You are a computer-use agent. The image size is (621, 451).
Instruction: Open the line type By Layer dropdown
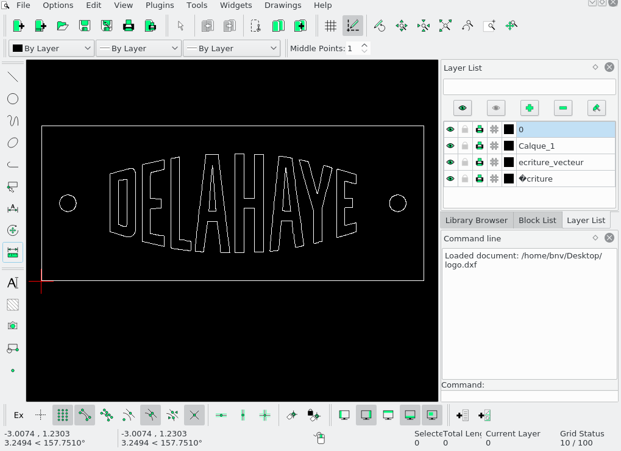[232, 48]
